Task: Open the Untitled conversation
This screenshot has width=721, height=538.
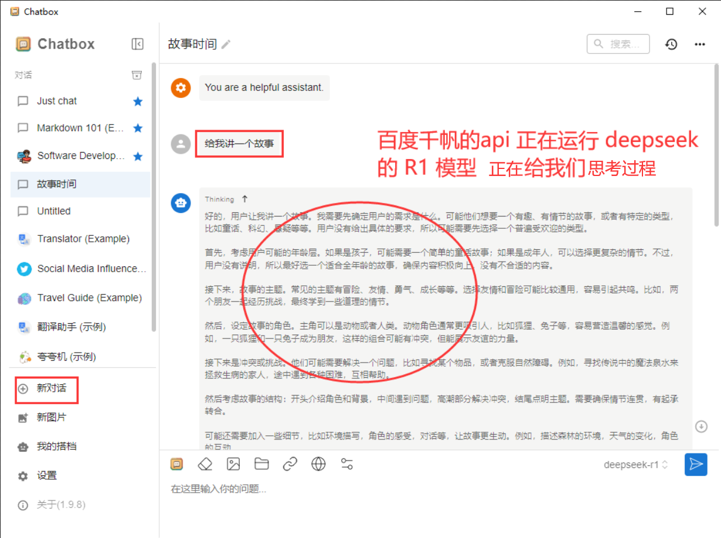Action: pyautogui.click(x=80, y=211)
